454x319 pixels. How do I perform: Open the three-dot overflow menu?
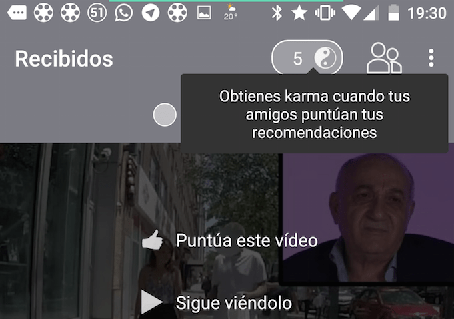pyautogui.click(x=431, y=58)
